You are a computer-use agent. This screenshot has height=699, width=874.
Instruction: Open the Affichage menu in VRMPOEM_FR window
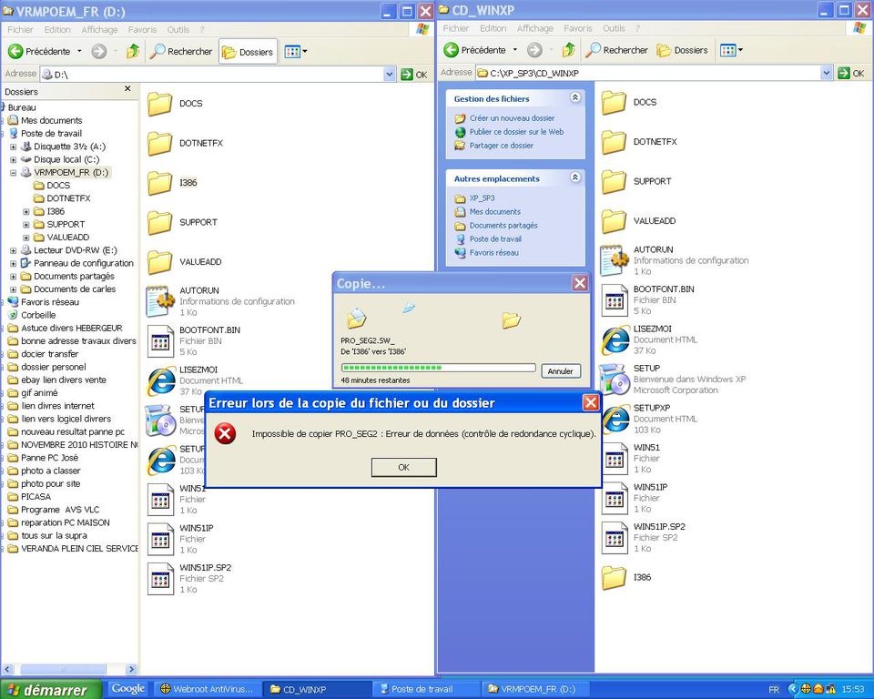99,29
